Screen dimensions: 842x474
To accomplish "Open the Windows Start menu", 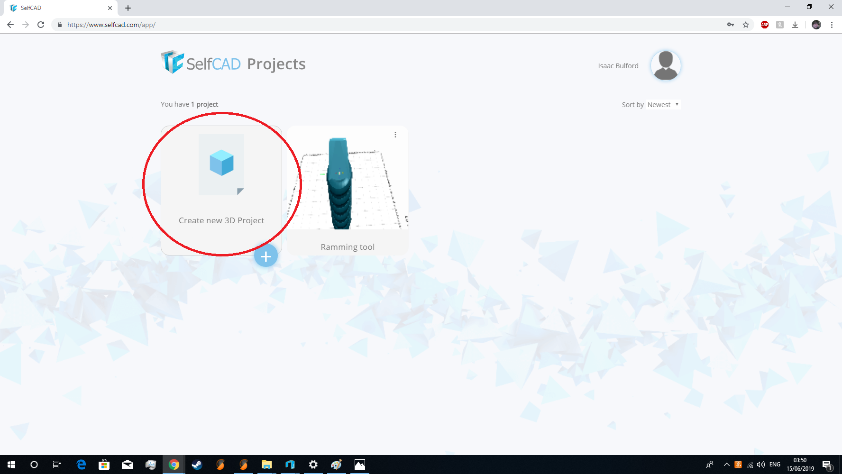I will coord(11,465).
